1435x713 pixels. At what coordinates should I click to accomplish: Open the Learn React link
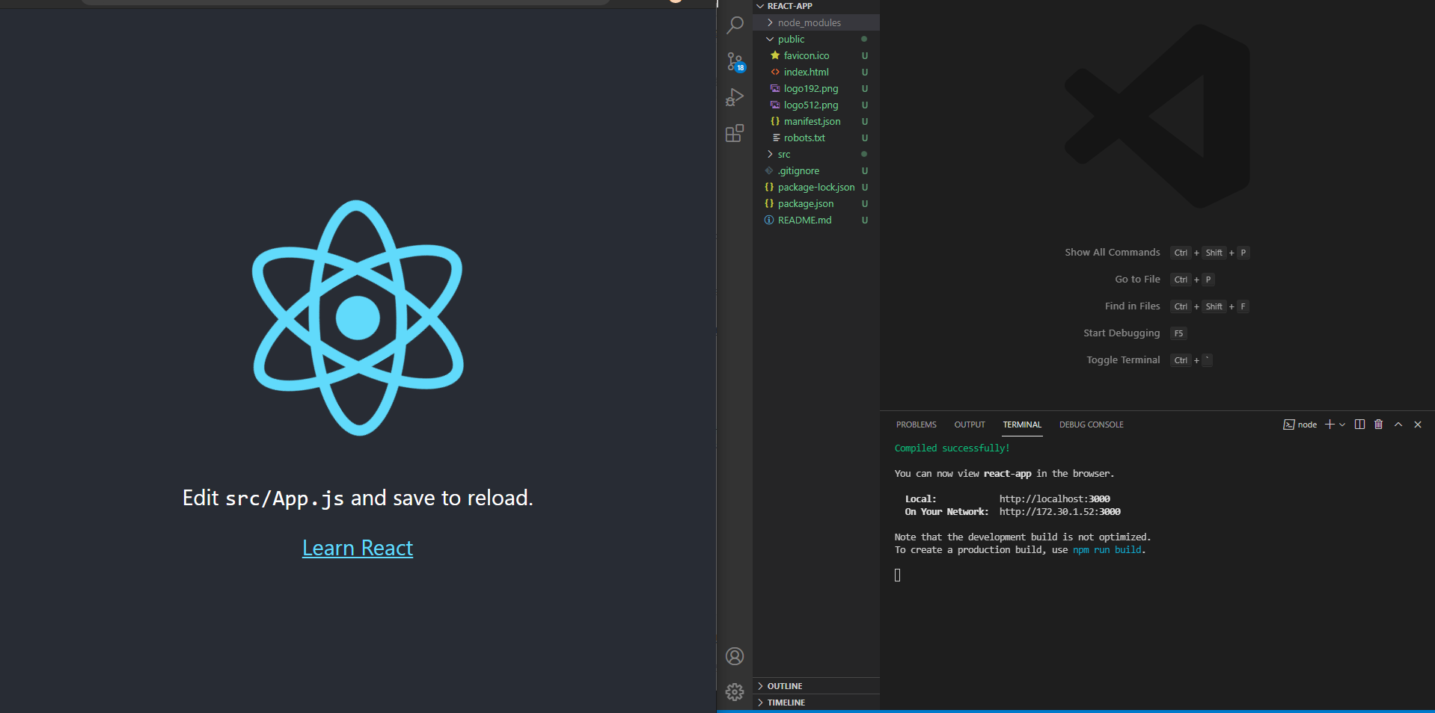click(357, 547)
